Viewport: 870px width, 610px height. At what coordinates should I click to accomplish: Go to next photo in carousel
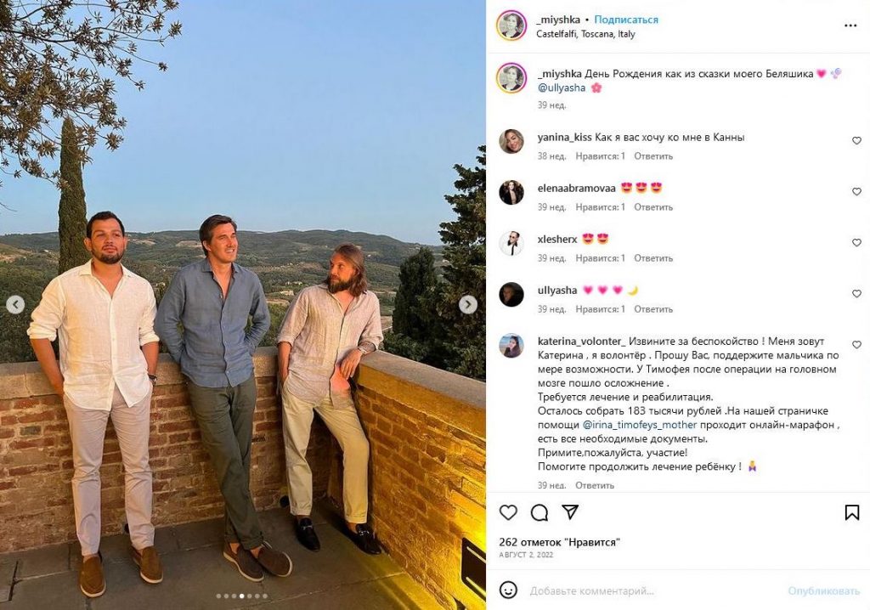468,305
